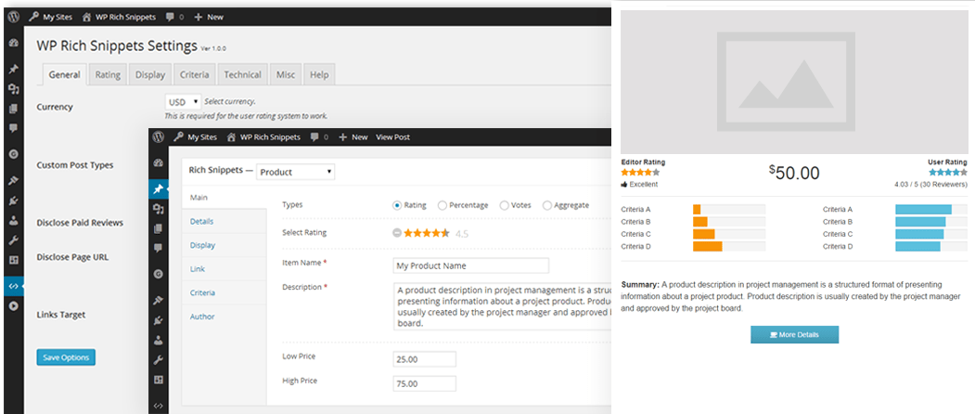Image resolution: width=975 pixels, height=414 pixels.
Task: Click View Post in the editor admin bar
Action: [x=393, y=137]
